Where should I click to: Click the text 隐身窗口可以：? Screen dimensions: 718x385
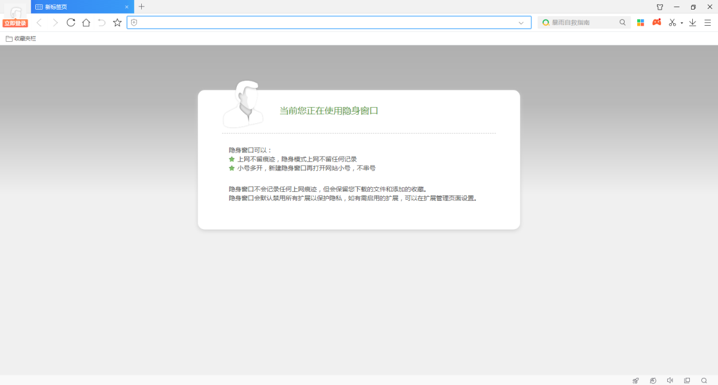[250, 150]
